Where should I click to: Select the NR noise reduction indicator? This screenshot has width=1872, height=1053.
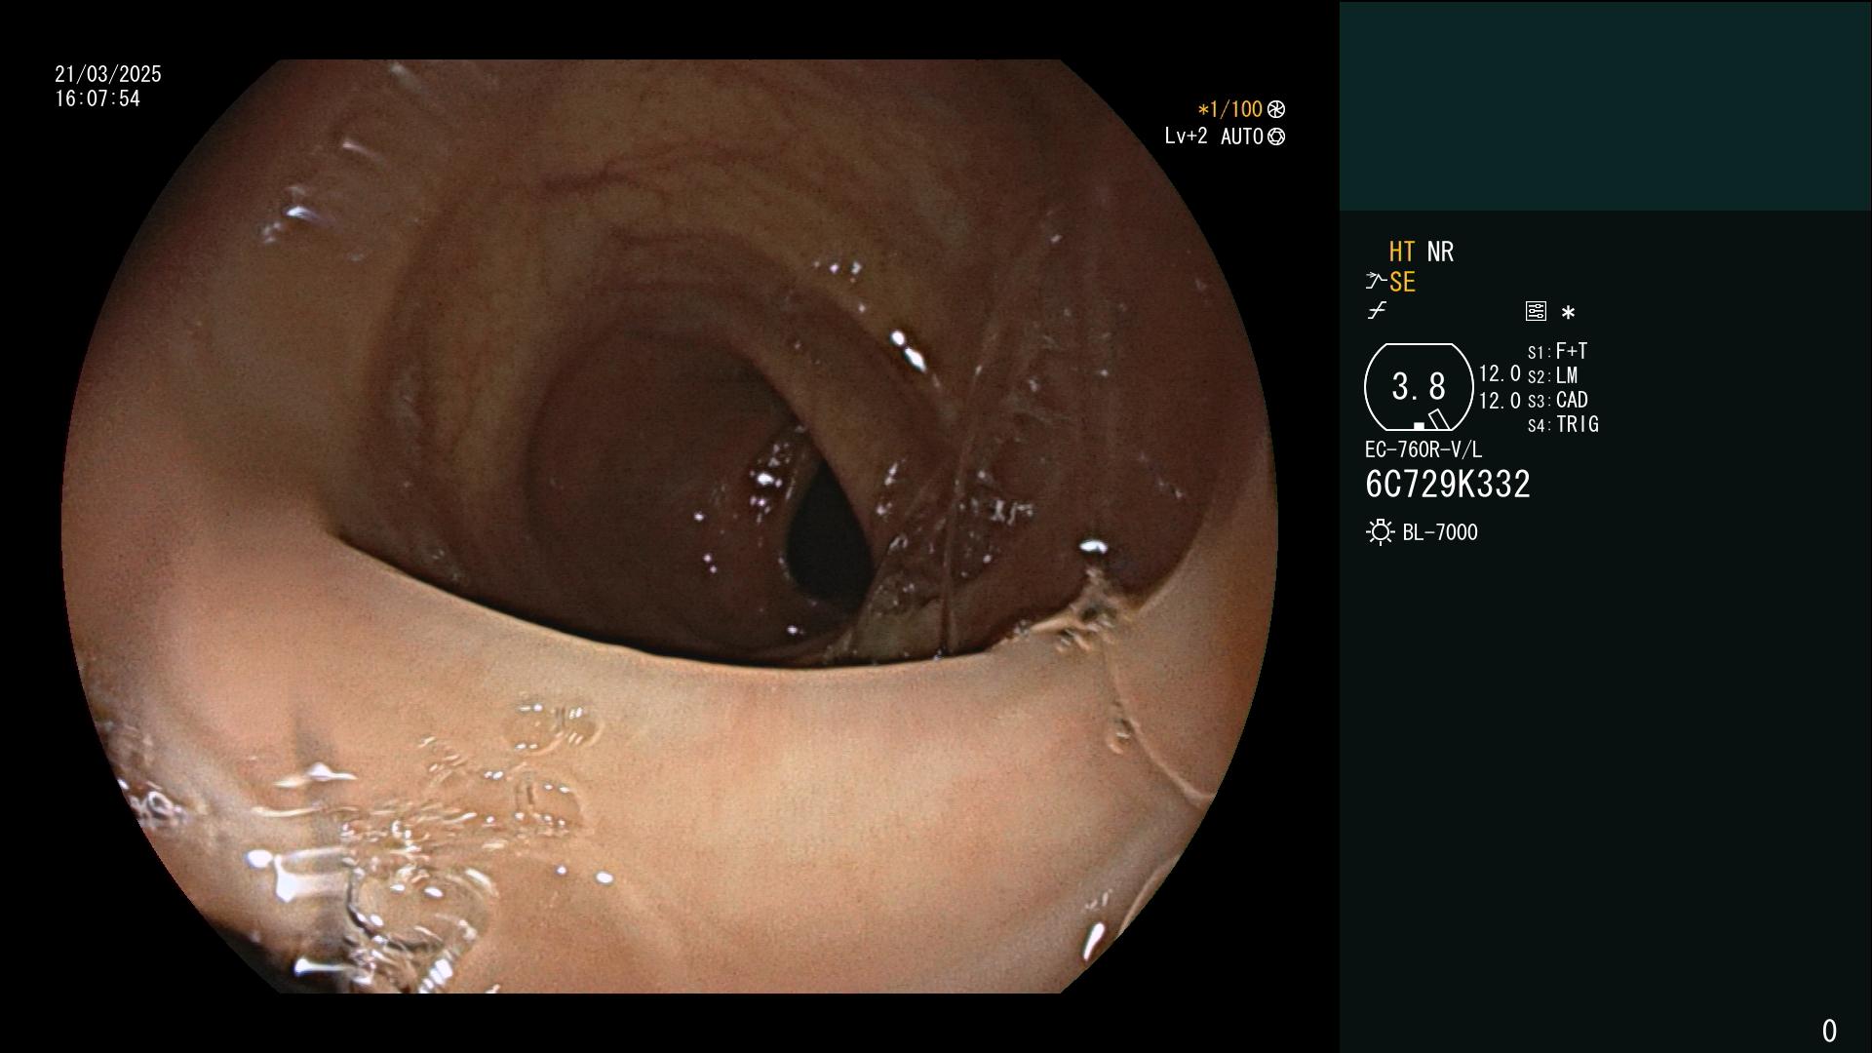tap(1440, 252)
